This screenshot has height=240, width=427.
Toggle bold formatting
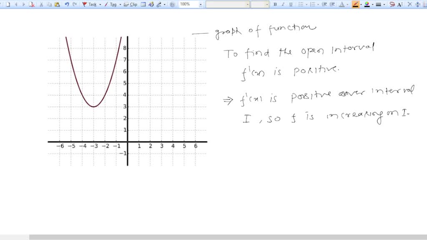click(275, 5)
